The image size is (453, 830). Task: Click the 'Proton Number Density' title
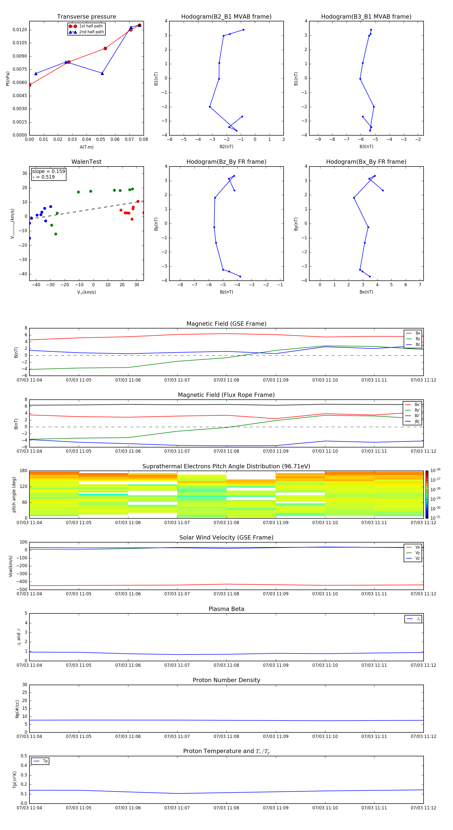click(x=226, y=680)
